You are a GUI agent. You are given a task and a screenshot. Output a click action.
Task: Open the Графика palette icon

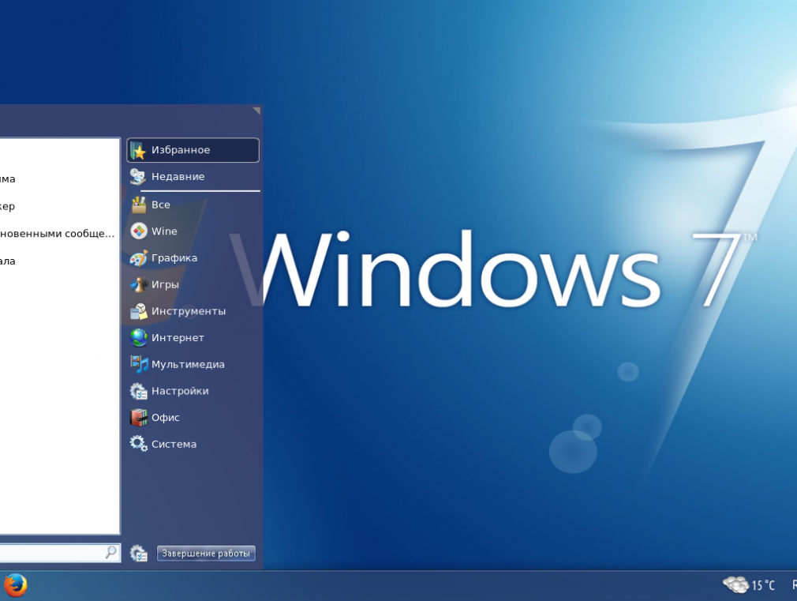pos(139,258)
